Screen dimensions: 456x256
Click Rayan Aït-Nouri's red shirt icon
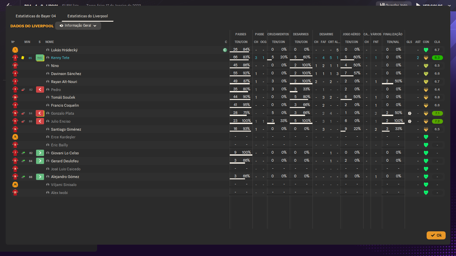[15, 82]
